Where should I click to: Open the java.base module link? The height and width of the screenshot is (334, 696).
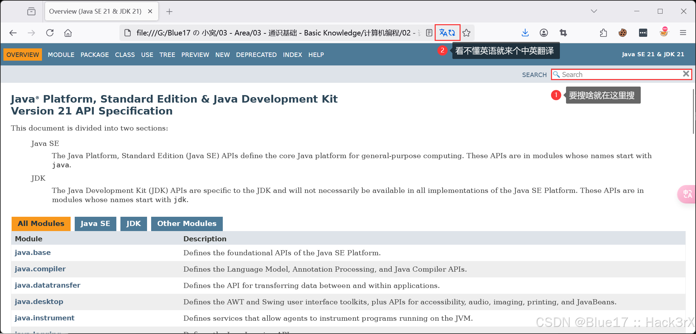pyautogui.click(x=33, y=253)
